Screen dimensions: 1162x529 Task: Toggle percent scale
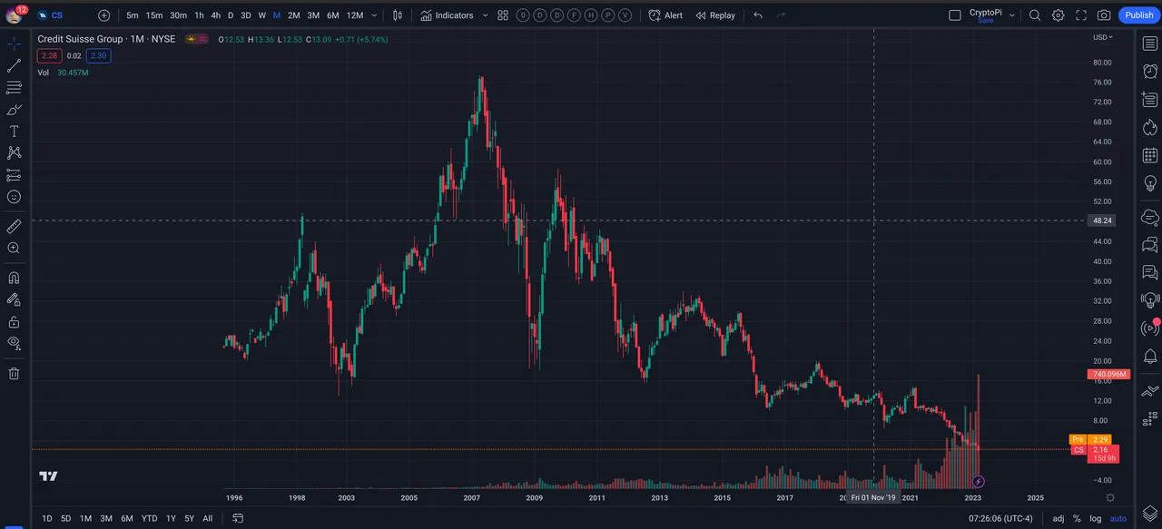coord(1077,519)
